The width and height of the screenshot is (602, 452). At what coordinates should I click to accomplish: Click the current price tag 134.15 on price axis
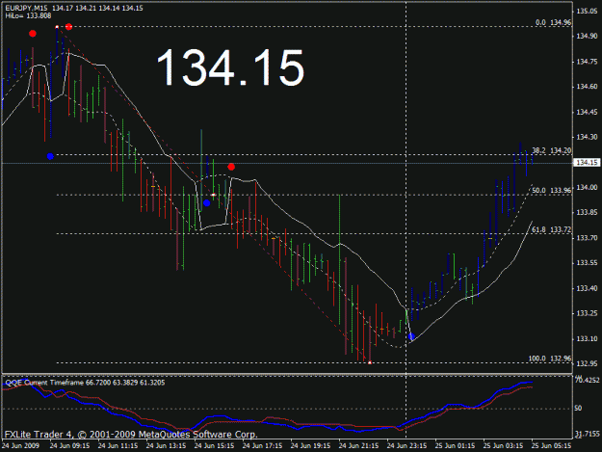[587, 163]
